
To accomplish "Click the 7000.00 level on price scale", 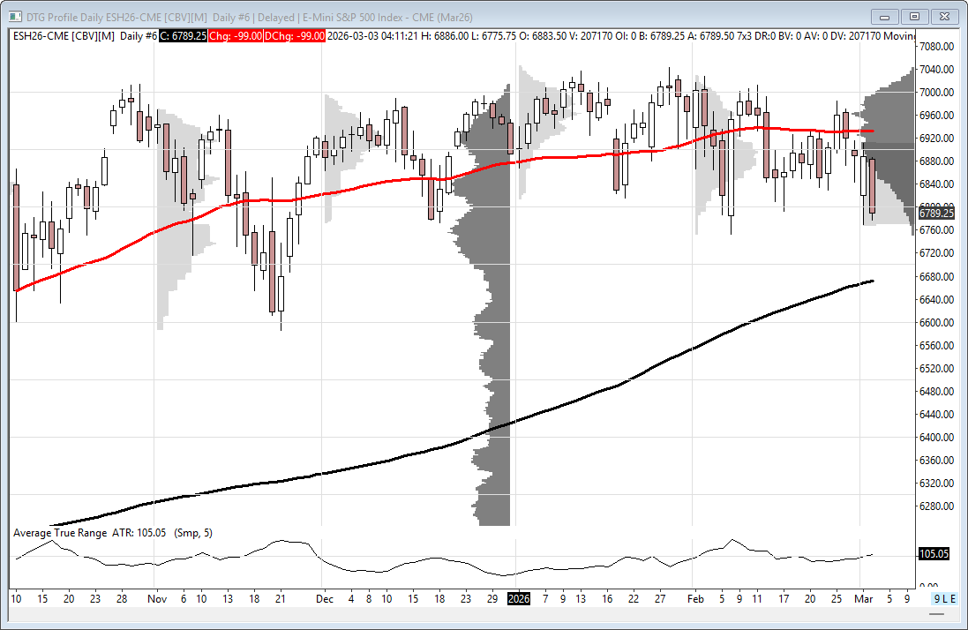I will coord(937,92).
